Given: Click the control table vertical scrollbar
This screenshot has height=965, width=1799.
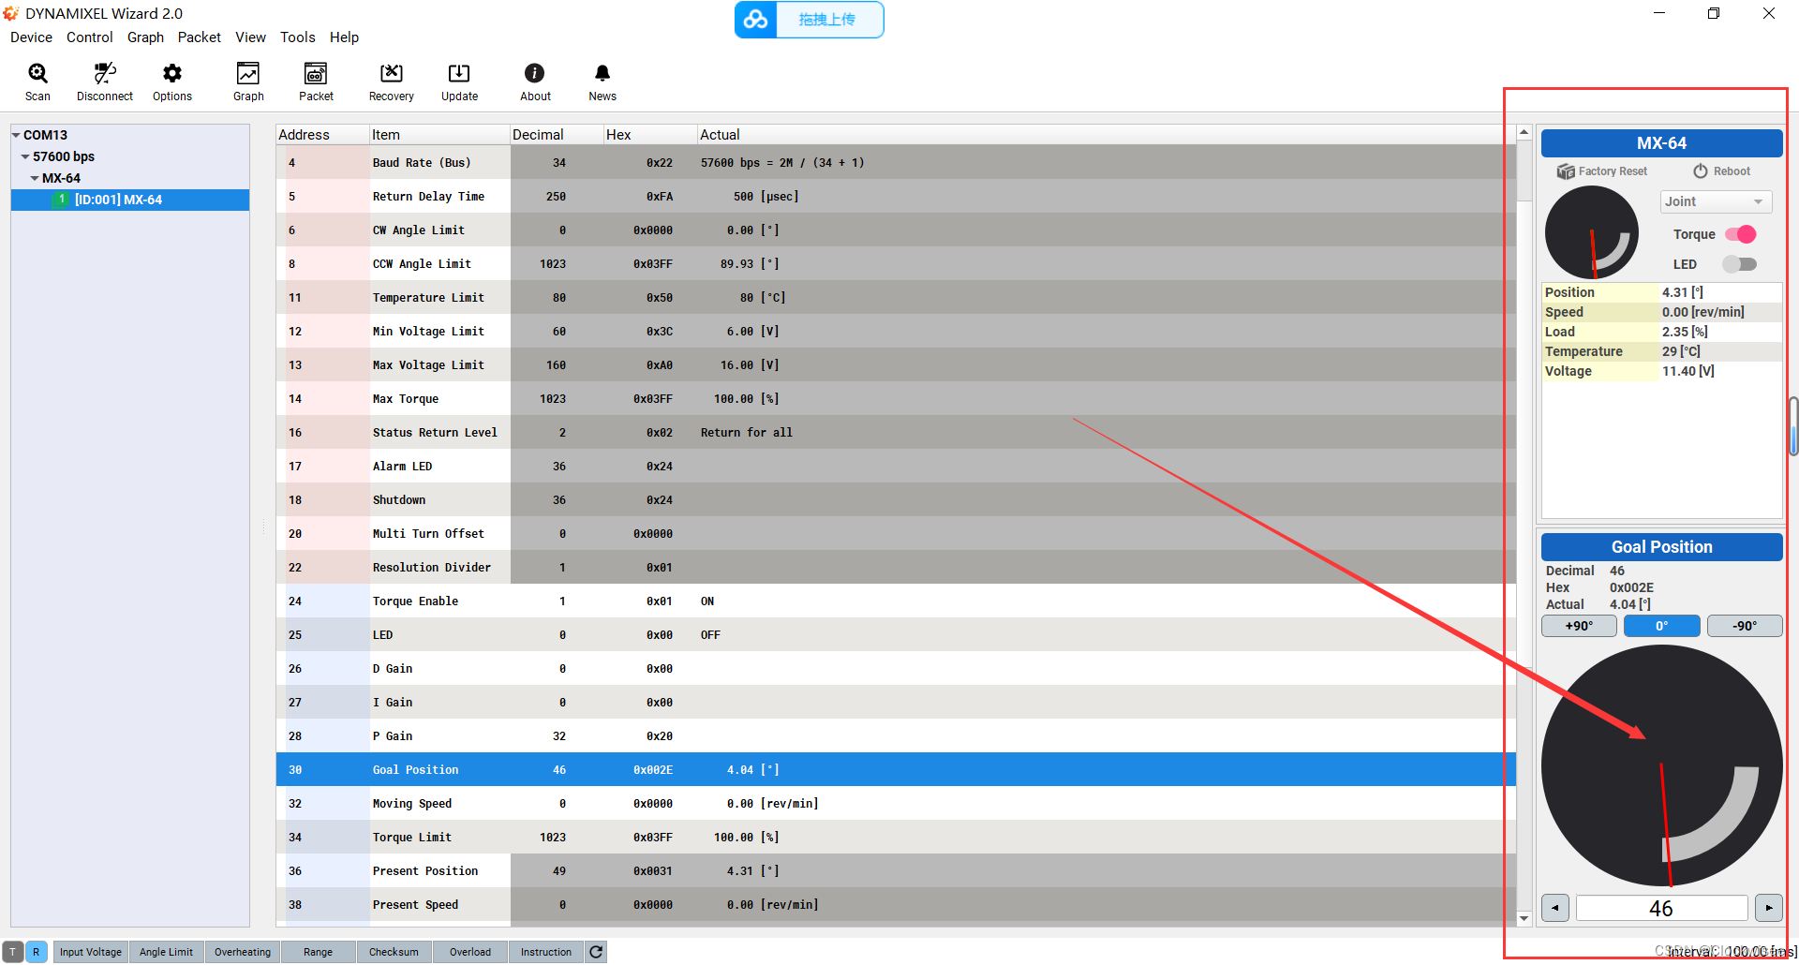Looking at the screenshot, I should [x=1524, y=525].
